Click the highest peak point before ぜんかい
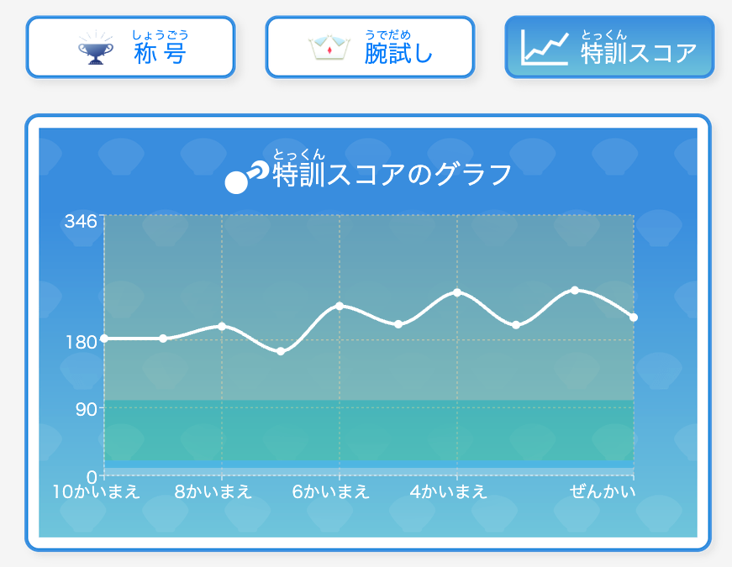Viewport: 732px width, 567px height. click(x=575, y=291)
